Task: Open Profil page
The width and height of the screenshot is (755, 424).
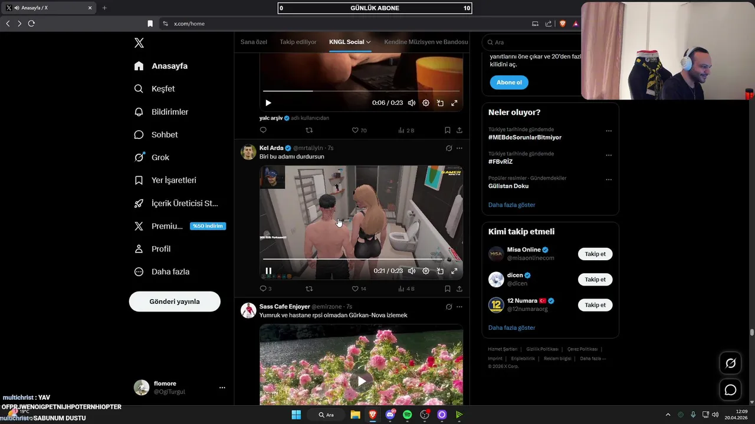Action: (152, 249)
